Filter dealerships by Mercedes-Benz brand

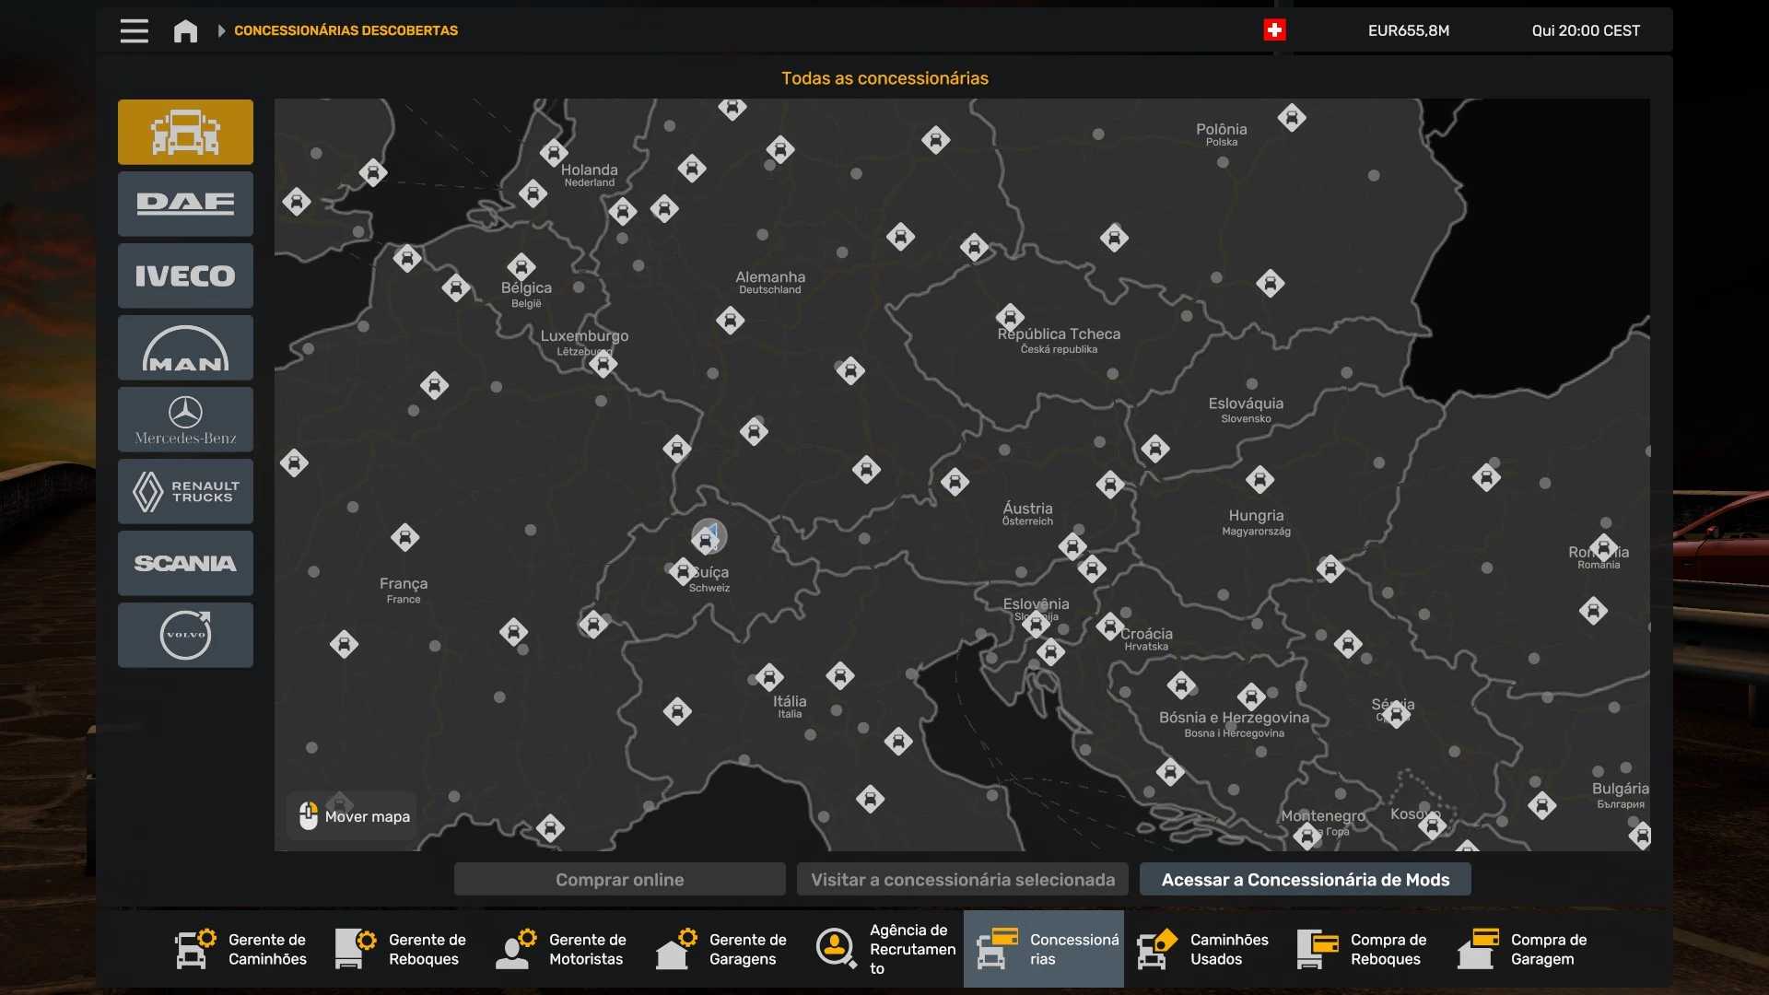pyautogui.click(x=185, y=419)
